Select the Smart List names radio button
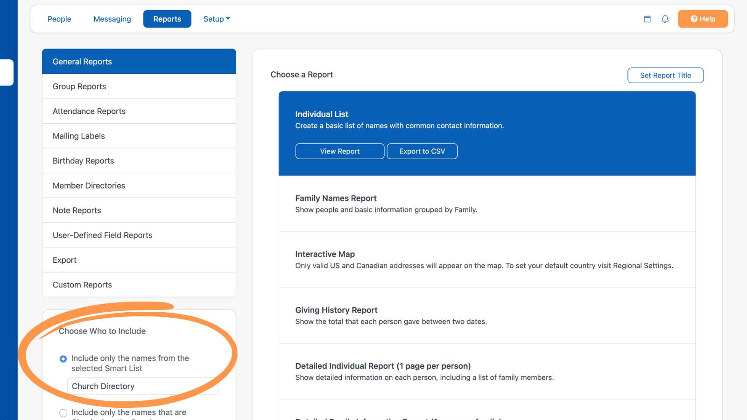747x420 pixels. tap(63, 359)
